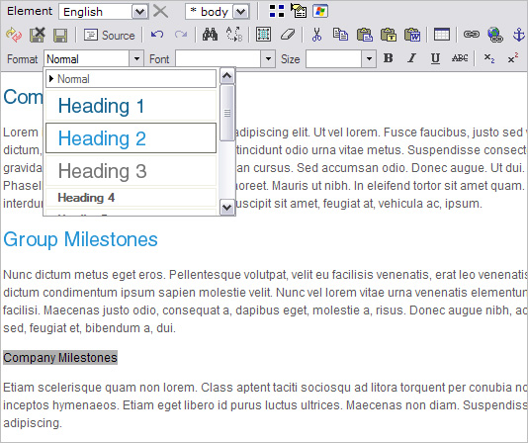Redo the last undone edit
The width and height of the screenshot is (528, 443).
(181, 35)
